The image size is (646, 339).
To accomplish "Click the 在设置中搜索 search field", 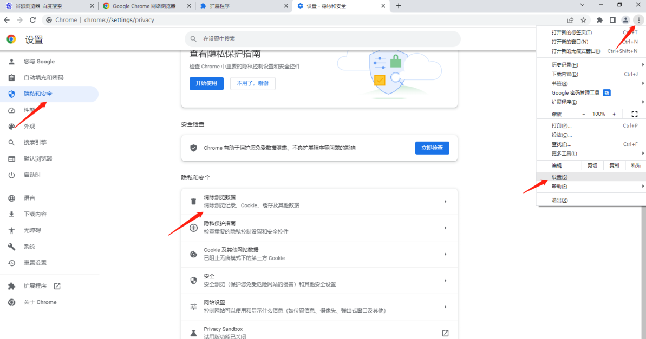I will click(x=323, y=39).
